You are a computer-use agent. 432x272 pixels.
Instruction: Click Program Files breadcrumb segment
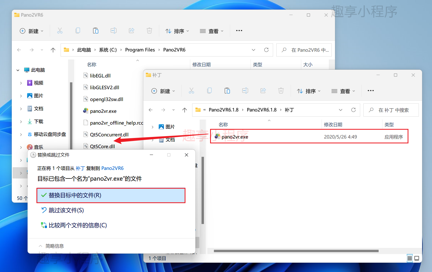pos(140,50)
